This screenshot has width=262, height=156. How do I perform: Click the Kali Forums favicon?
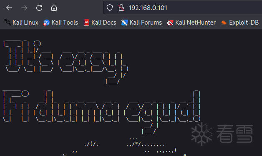(x=124, y=23)
